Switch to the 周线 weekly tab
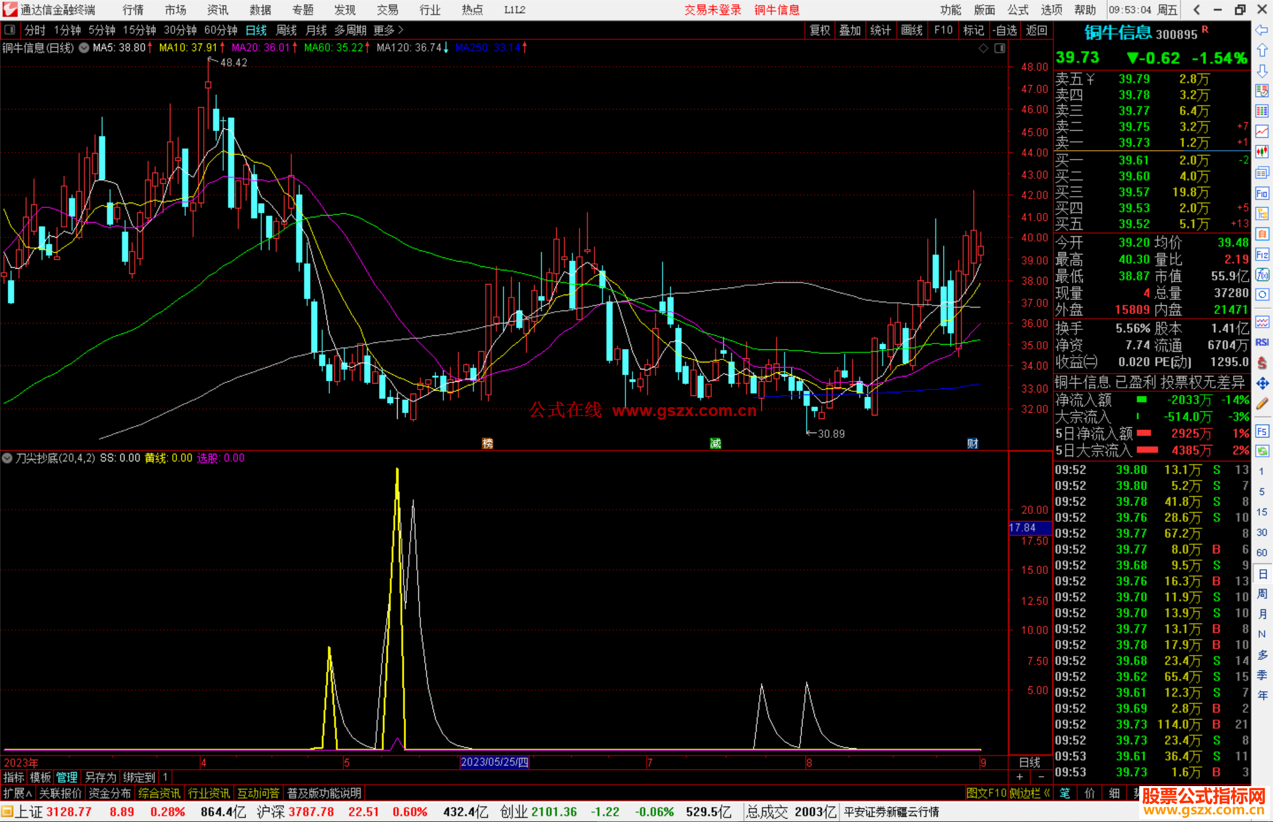The image size is (1273, 822). 286,30
